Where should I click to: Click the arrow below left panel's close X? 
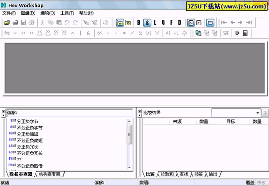pyautogui.click(x=3, y=115)
